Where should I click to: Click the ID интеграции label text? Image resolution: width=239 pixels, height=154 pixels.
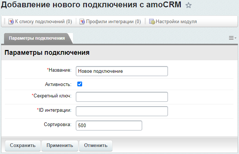click(54, 110)
